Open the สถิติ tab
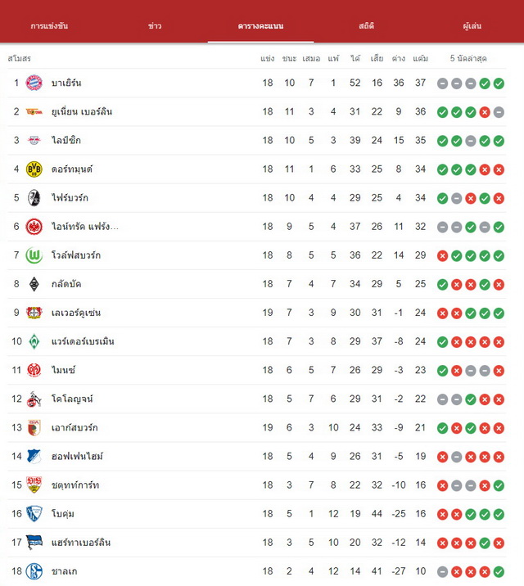 (366, 26)
